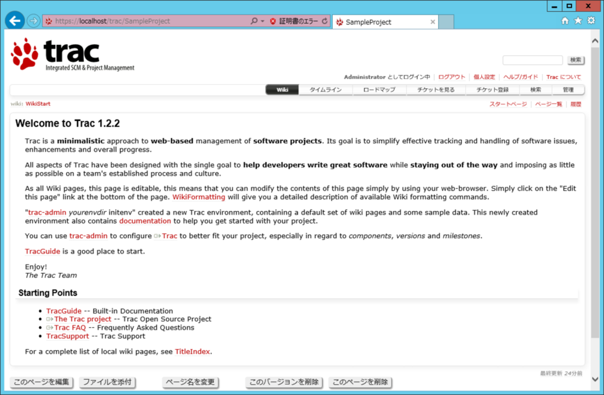Open 個人設定 preferences link
This screenshot has width=604, height=395.
coord(484,77)
